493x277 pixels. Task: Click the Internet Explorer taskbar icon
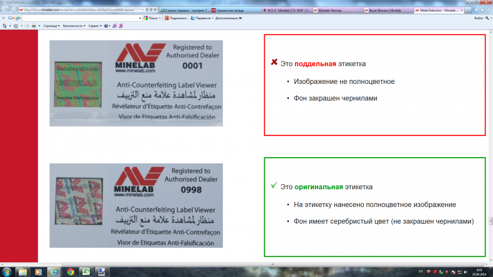pyautogui.click(x=54, y=272)
